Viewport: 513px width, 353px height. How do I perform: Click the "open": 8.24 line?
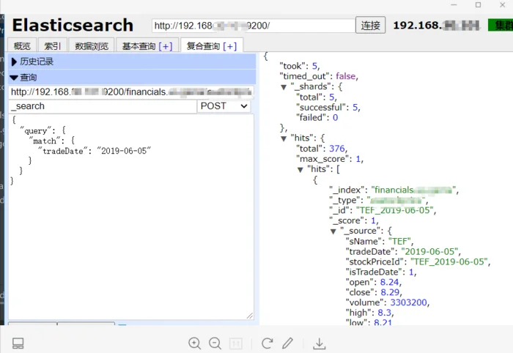click(373, 282)
